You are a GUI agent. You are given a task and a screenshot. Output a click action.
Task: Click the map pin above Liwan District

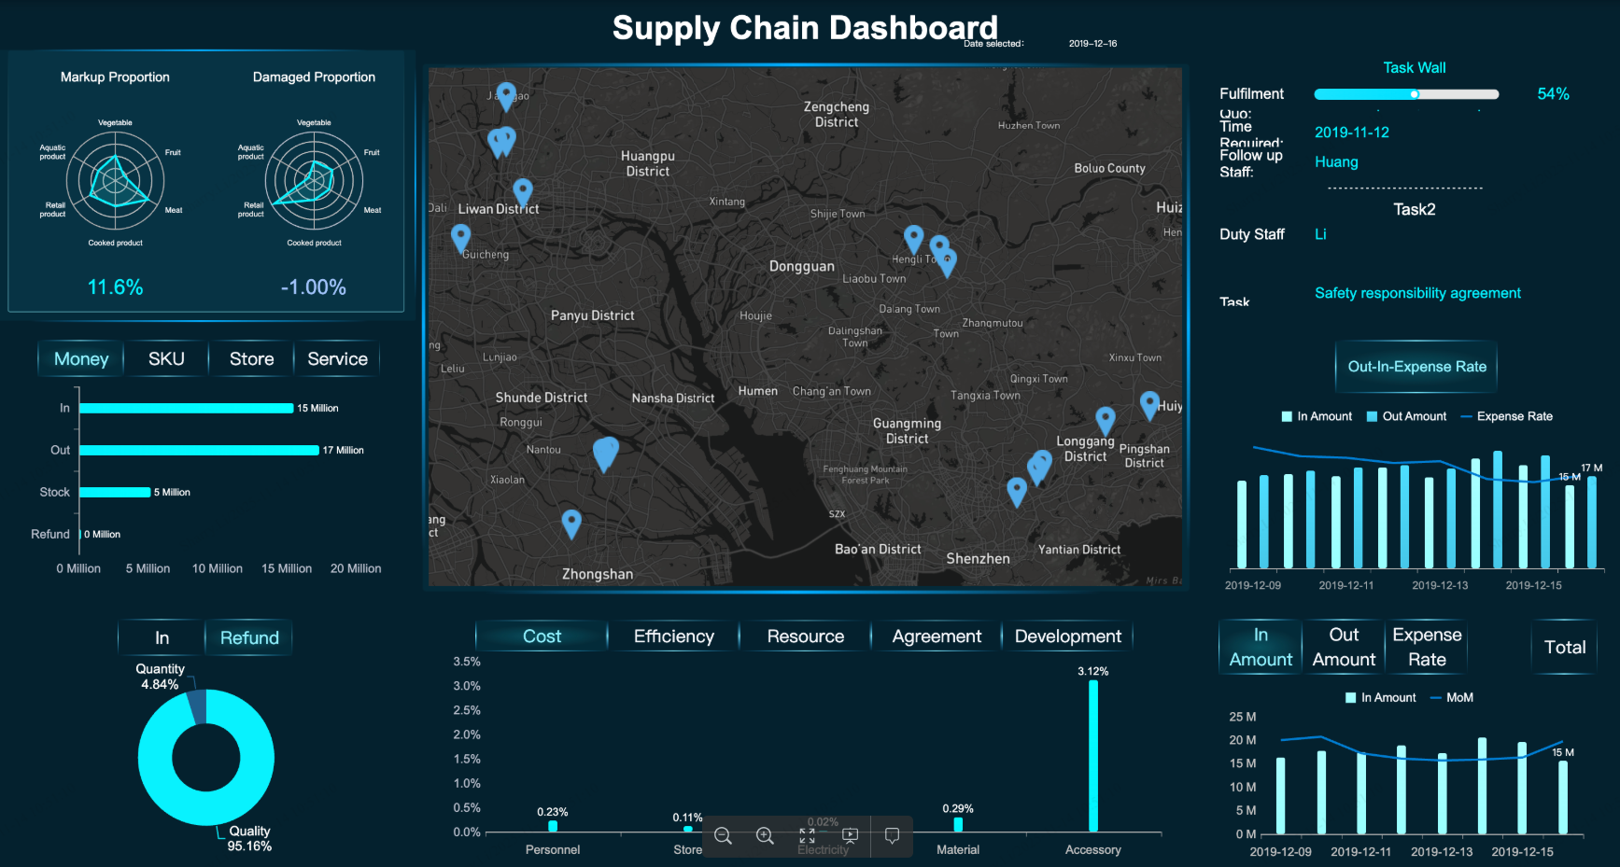pos(523,191)
